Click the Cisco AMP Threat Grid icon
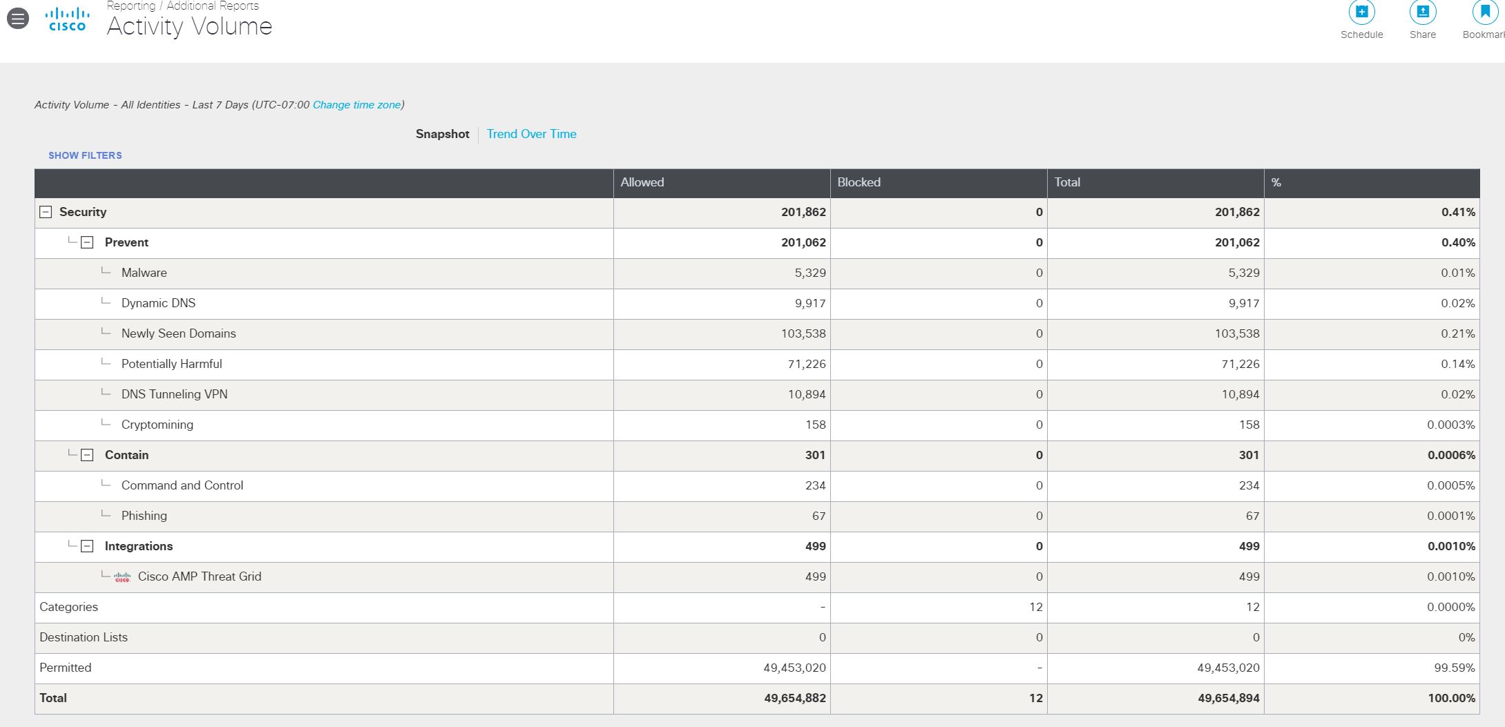The height and width of the screenshot is (727, 1505). tap(122, 577)
